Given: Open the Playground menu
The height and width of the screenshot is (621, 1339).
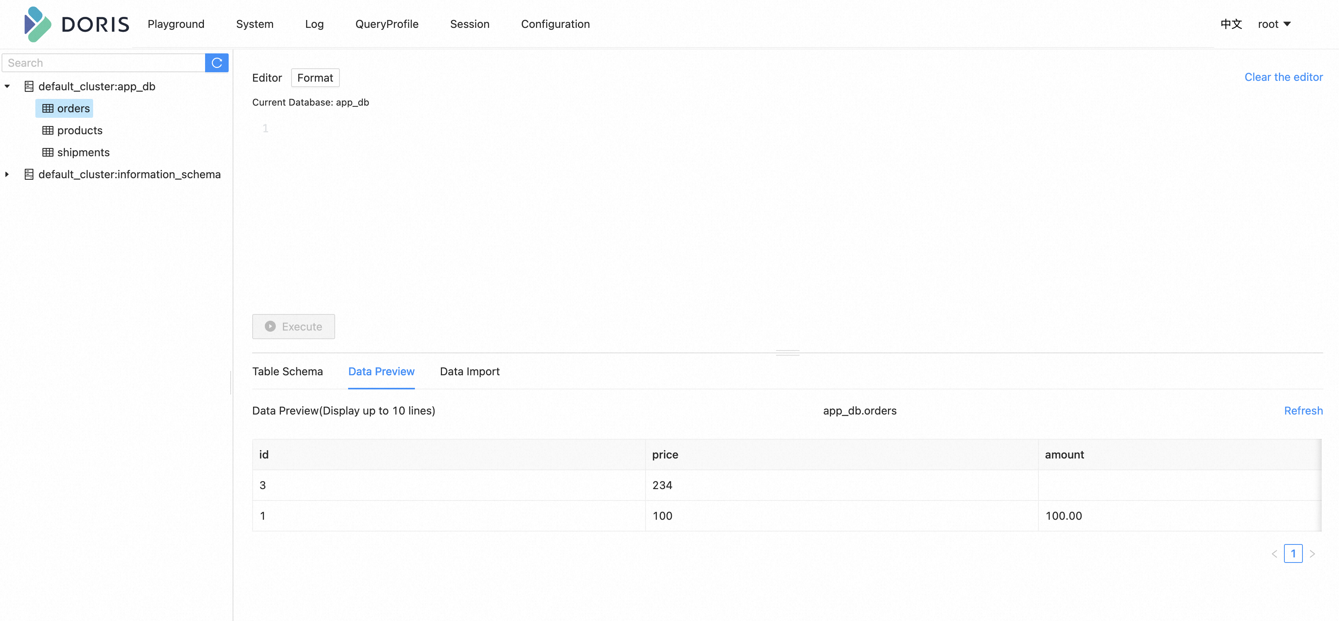Looking at the screenshot, I should (x=176, y=24).
